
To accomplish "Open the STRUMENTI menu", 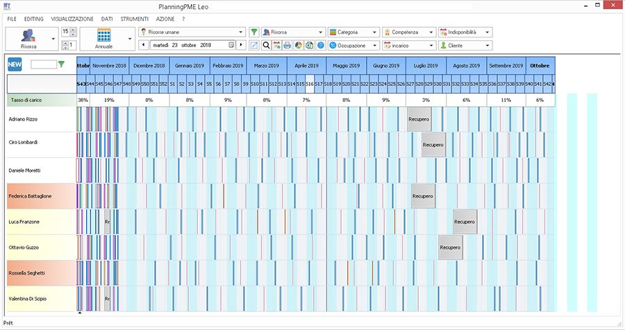I will [134, 19].
